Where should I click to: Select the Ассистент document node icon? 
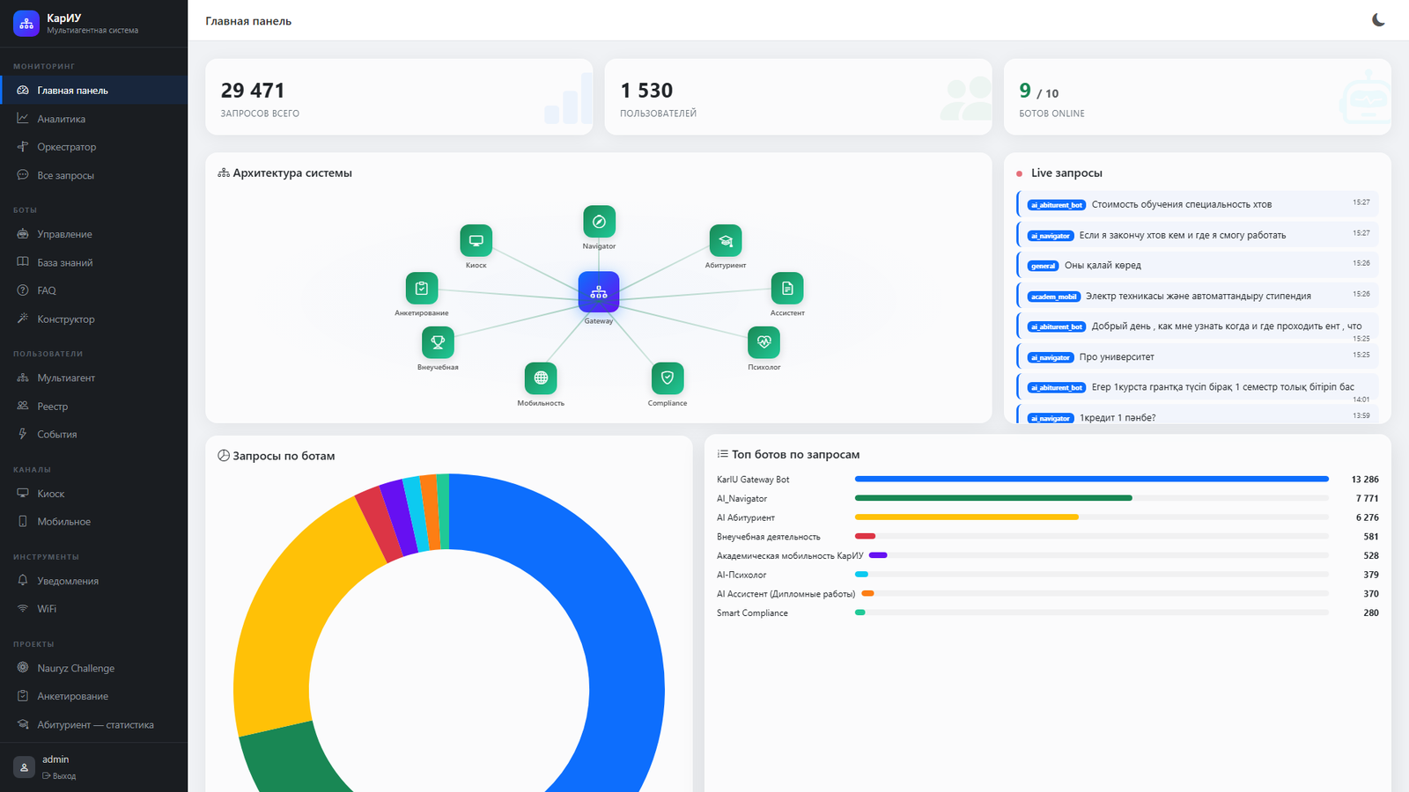(x=787, y=288)
